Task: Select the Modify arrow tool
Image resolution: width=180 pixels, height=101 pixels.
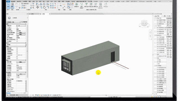Action: coord(8,5)
